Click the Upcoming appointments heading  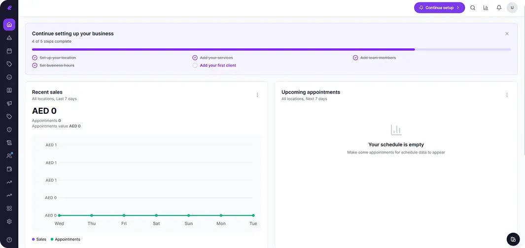(x=311, y=92)
